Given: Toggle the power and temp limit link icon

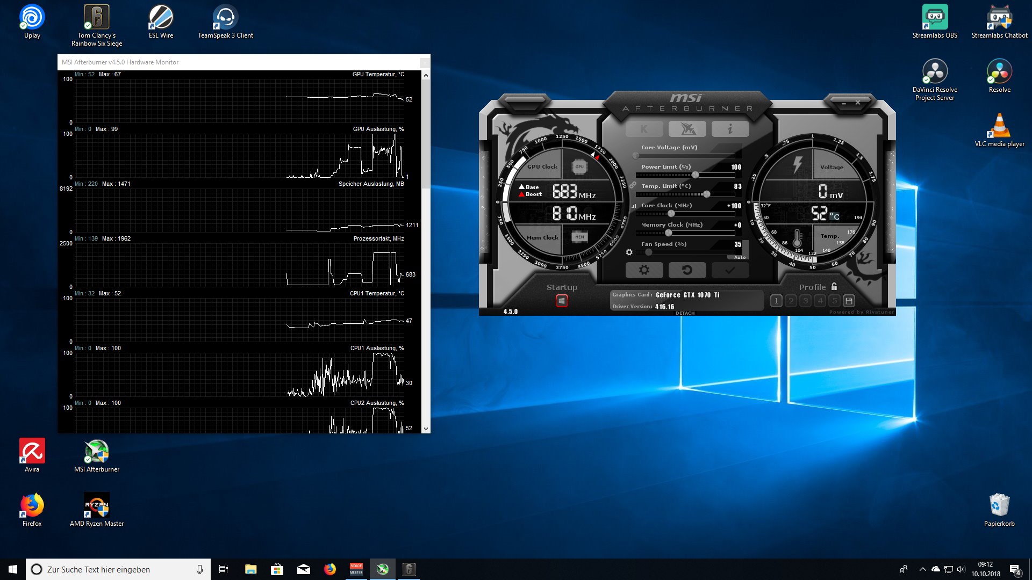Looking at the screenshot, I should (633, 185).
